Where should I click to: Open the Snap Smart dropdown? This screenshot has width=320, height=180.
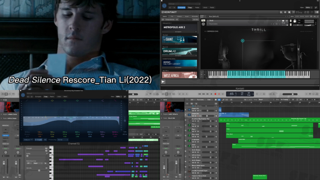266,100
